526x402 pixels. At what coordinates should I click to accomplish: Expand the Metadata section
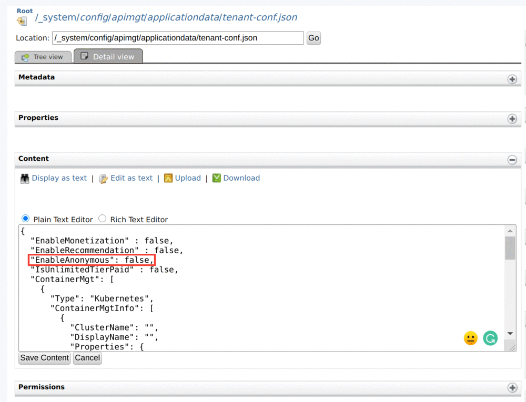point(512,79)
